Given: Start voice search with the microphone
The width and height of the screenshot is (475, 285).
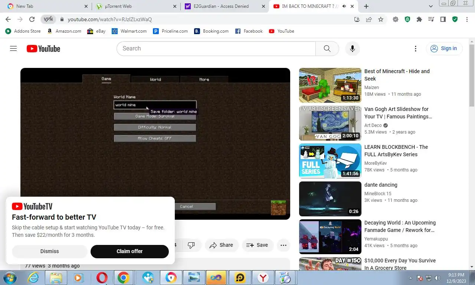Looking at the screenshot, I should pyautogui.click(x=352, y=49).
